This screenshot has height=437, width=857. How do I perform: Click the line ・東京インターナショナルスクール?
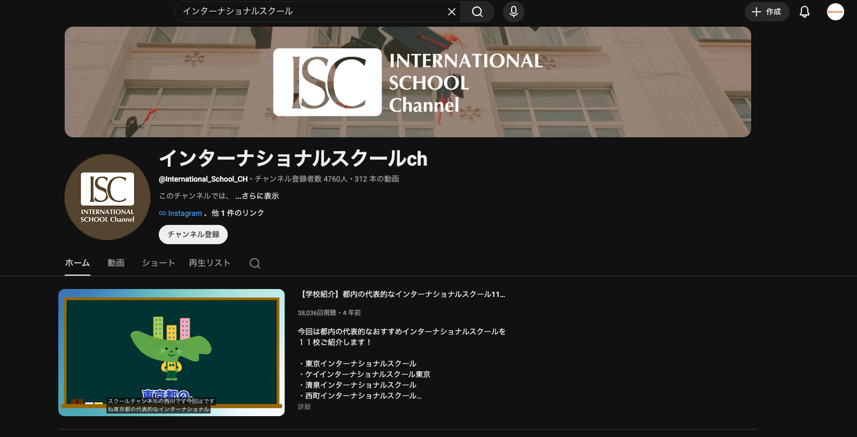[x=357, y=364]
